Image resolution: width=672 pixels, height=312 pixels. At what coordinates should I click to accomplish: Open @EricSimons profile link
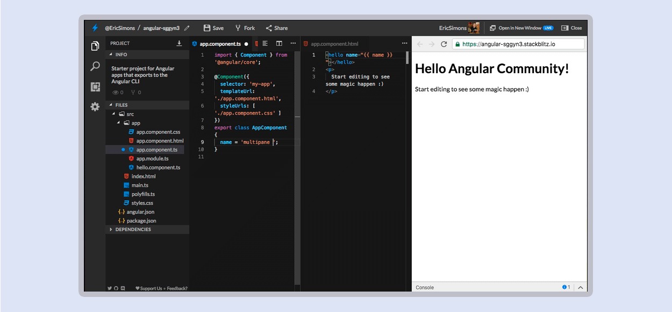coord(120,28)
